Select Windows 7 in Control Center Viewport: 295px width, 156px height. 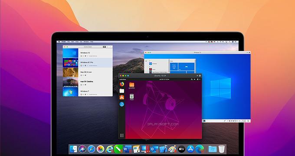[x=88, y=91]
